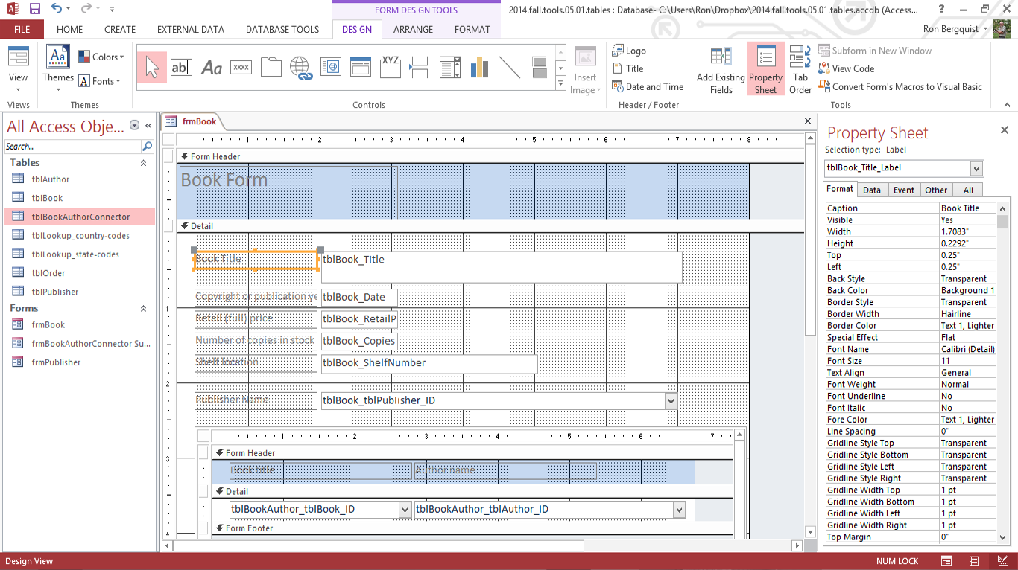Click the Fore Color property value
Viewport: 1018px width, 570px height.
(967, 420)
